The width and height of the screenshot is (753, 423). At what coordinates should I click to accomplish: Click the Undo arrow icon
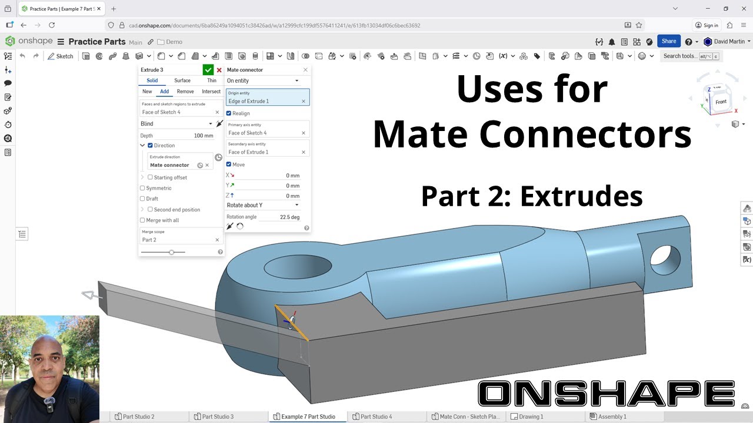click(x=22, y=56)
